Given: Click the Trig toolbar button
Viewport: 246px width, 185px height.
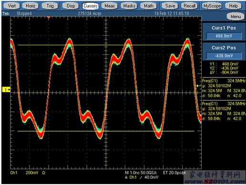Looking at the screenshot, I should pos(50,6).
